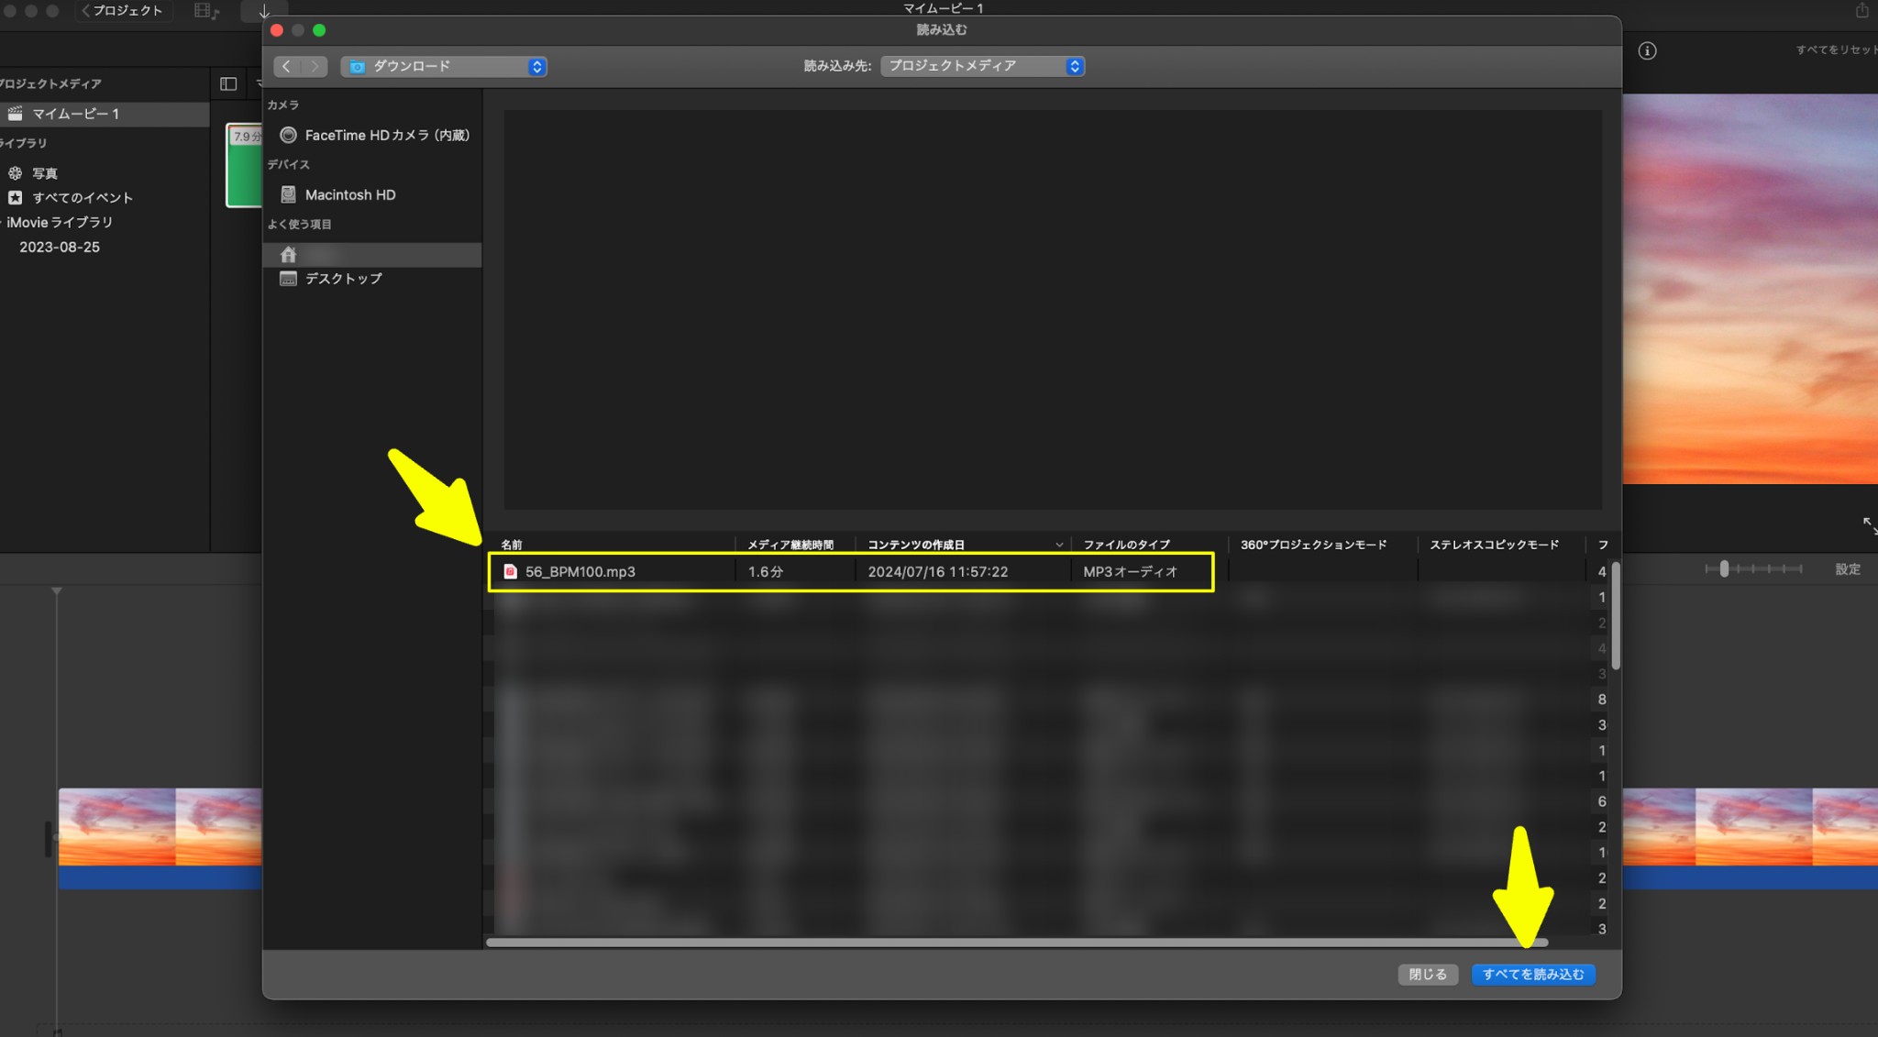The width and height of the screenshot is (1878, 1037).
Task: Go back with the left chevron button
Action: click(286, 66)
